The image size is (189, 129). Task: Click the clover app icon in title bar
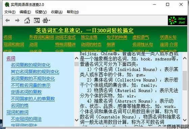[x=7, y=5]
